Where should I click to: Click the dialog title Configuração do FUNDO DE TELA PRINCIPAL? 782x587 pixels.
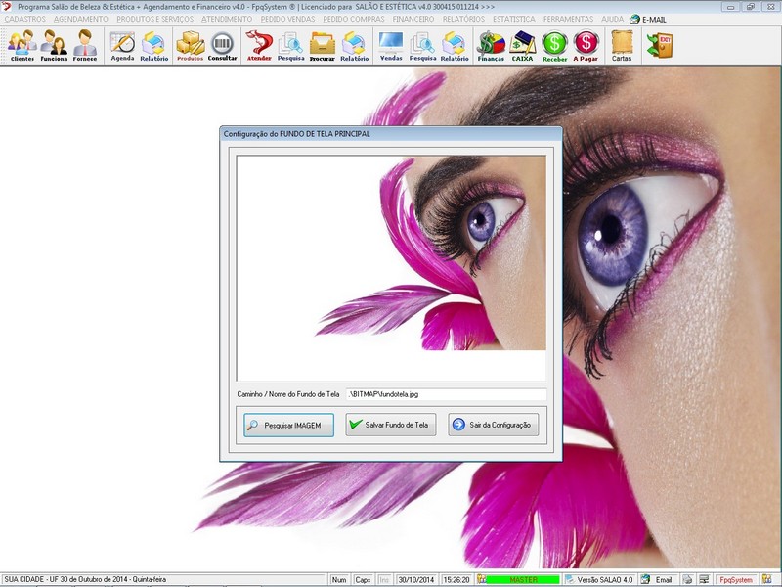297,134
